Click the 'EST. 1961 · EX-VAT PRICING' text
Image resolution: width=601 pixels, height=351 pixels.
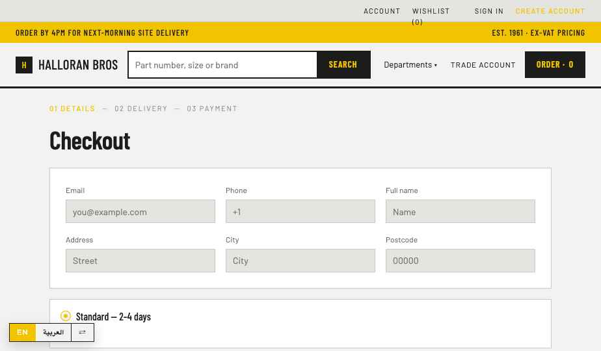[538, 32]
